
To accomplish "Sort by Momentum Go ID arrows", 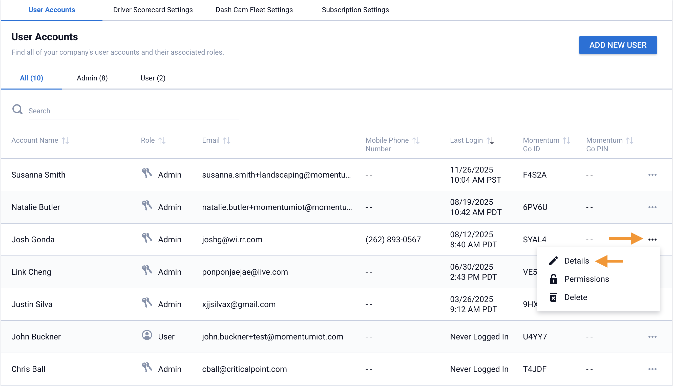I will [567, 140].
